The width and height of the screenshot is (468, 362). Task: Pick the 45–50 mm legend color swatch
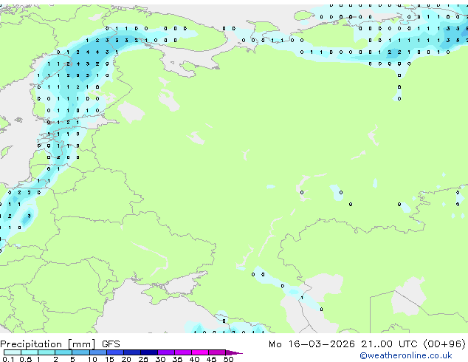point(217,352)
